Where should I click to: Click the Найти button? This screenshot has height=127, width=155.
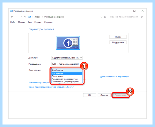[x=118, y=37]
